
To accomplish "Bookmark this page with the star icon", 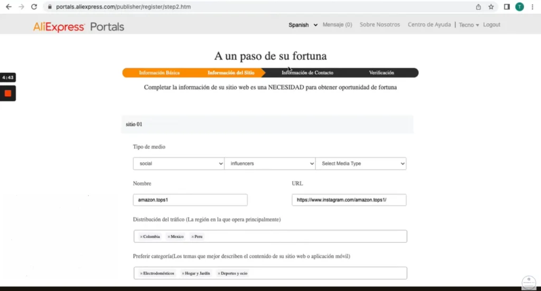I will (x=491, y=7).
